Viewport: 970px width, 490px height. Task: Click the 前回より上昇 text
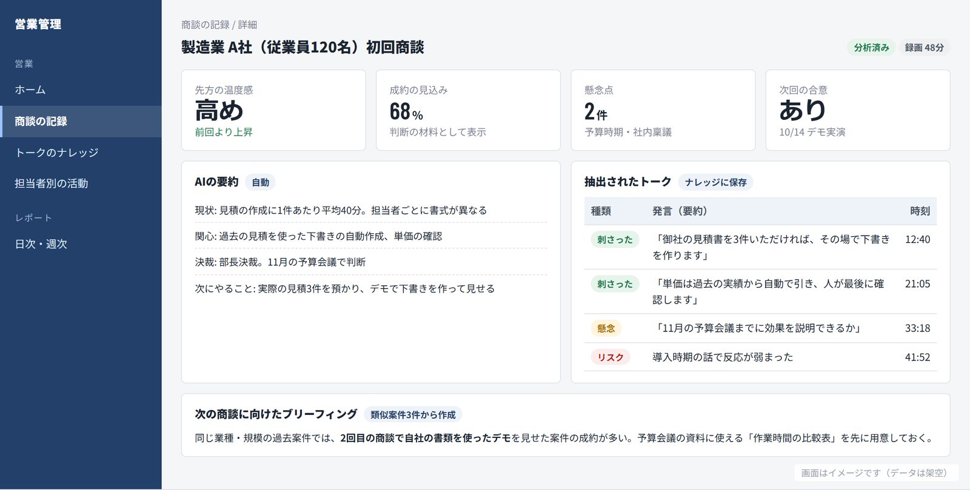(x=224, y=132)
